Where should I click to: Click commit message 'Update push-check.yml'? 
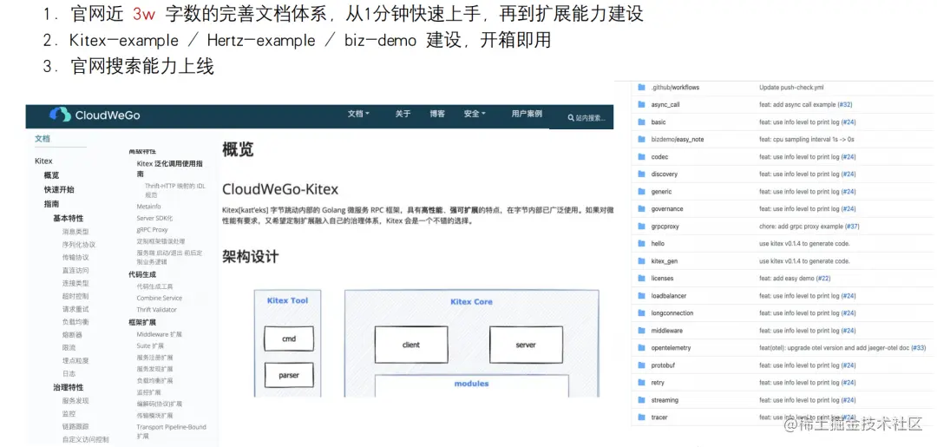[792, 88]
